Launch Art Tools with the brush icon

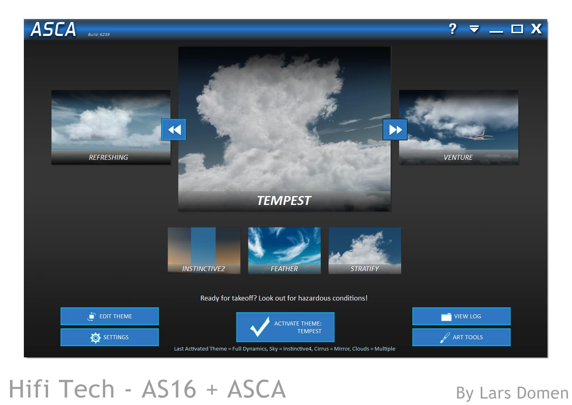[461, 337]
